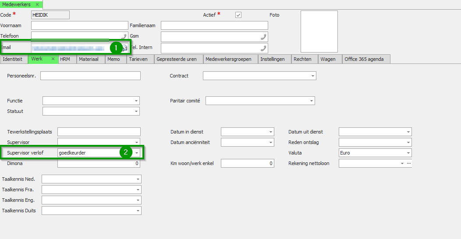Viewport: 461px width, 239px height.
Task: Click the Tel. Intern input field
Action: coord(214,48)
